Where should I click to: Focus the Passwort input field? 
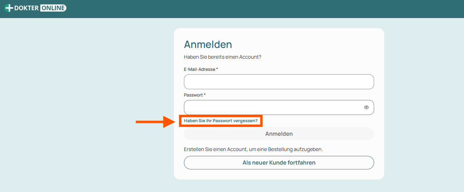click(279, 108)
